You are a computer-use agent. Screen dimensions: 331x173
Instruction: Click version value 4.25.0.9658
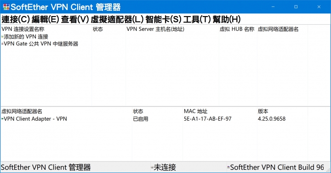(x=272, y=119)
